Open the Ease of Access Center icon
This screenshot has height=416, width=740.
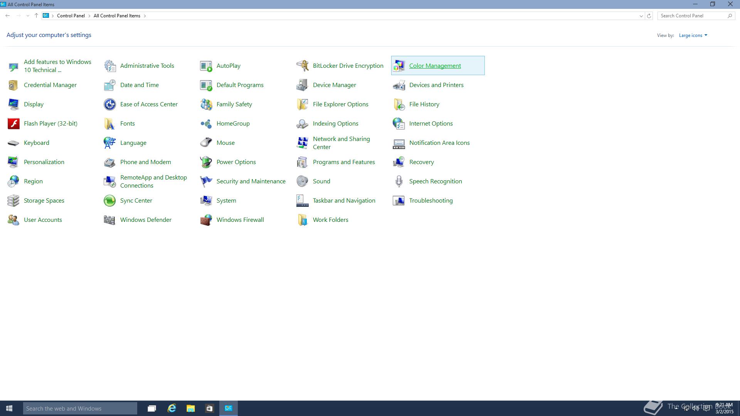click(110, 104)
